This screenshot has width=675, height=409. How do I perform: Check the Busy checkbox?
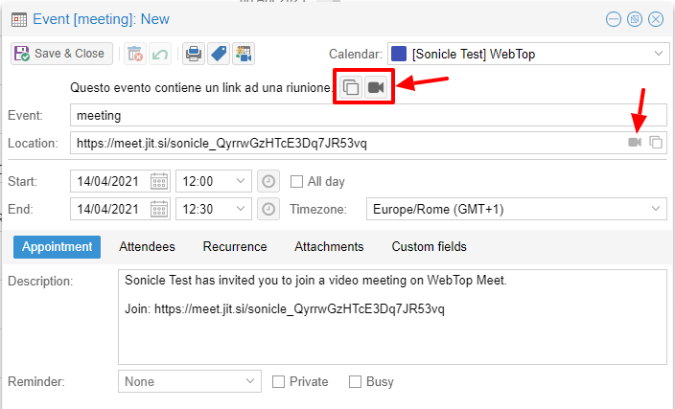[355, 381]
